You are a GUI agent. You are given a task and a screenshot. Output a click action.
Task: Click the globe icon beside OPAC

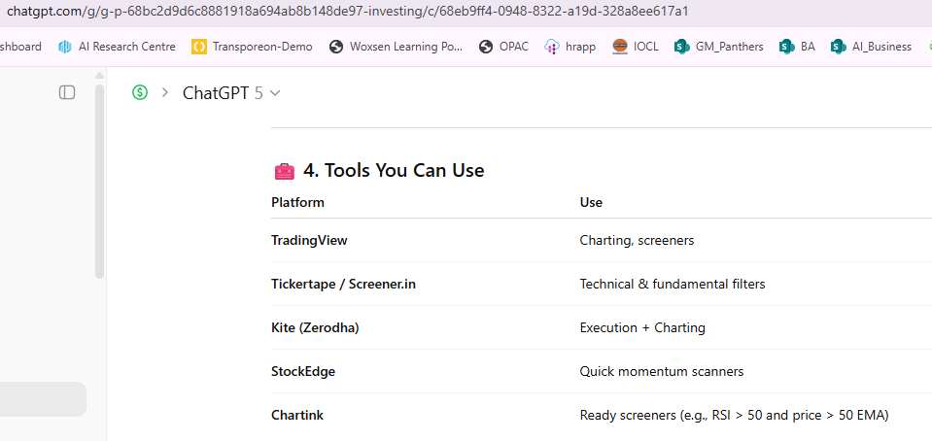point(486,47)
